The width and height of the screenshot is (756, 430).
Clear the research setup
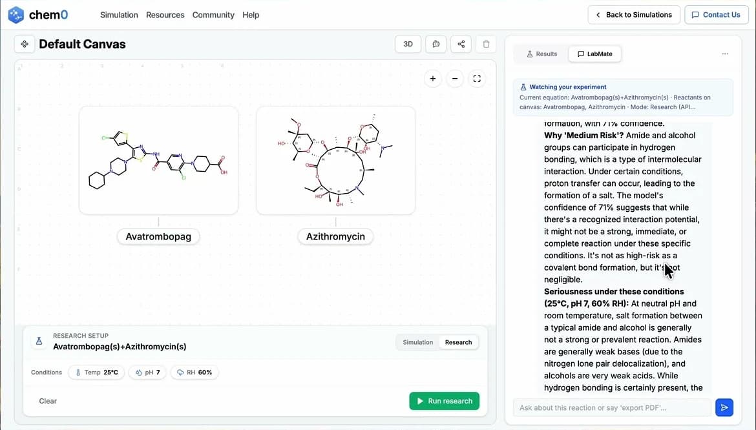[x=48, y=401]
